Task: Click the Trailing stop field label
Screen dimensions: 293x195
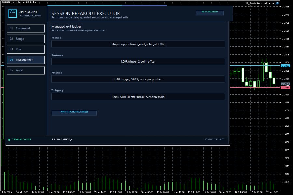Action: pyautogui.click(x=57, y=90)
